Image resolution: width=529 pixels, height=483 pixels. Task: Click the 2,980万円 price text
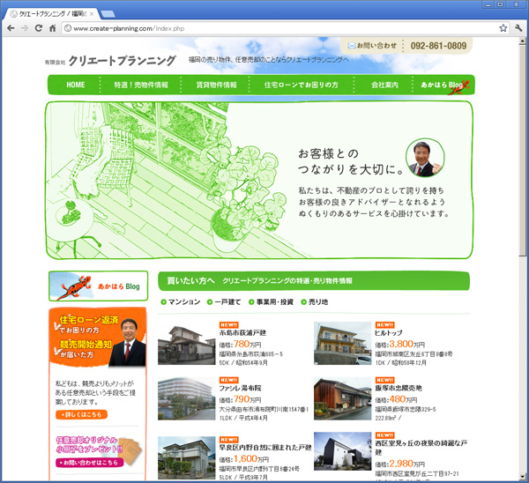click(x=406, y=464)
